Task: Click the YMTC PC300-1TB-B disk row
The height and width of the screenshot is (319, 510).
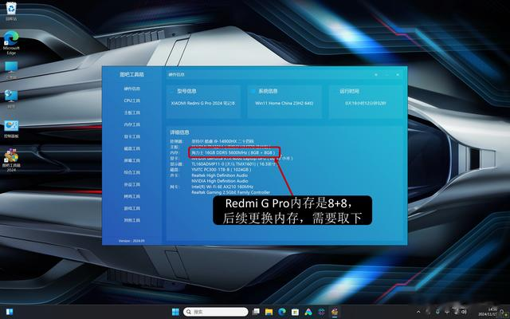Action: [x=222, y=170]
